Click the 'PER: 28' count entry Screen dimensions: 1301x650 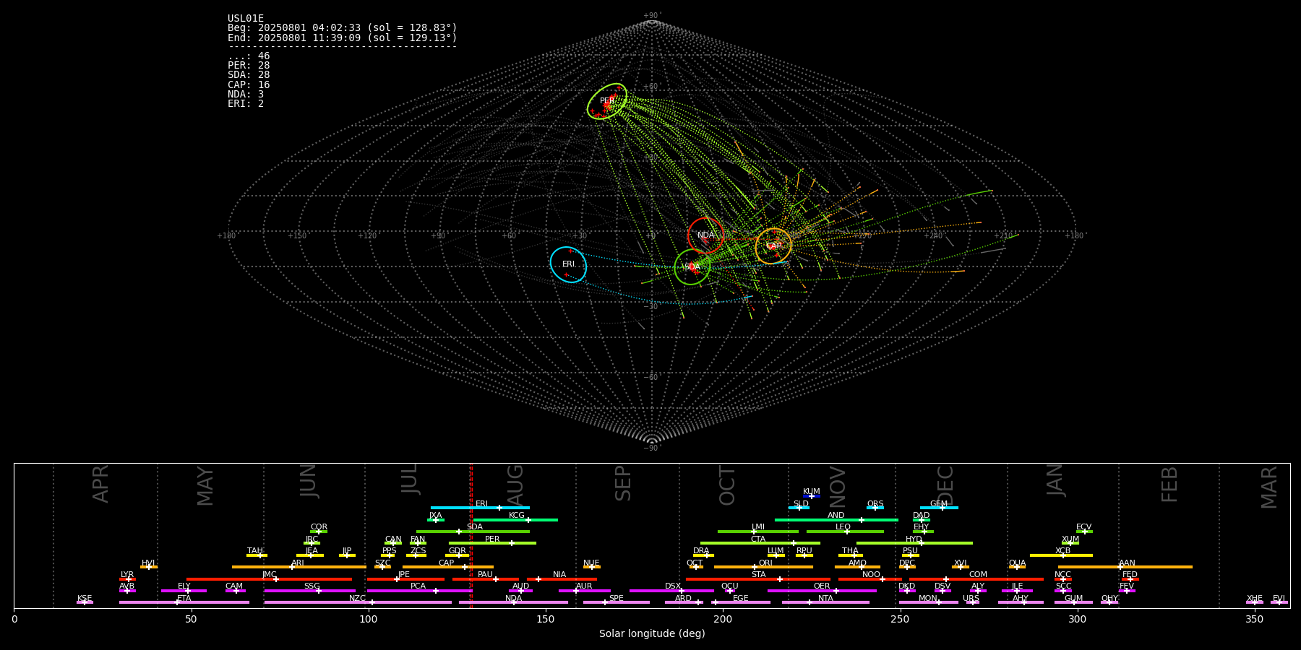click(249, 66)
